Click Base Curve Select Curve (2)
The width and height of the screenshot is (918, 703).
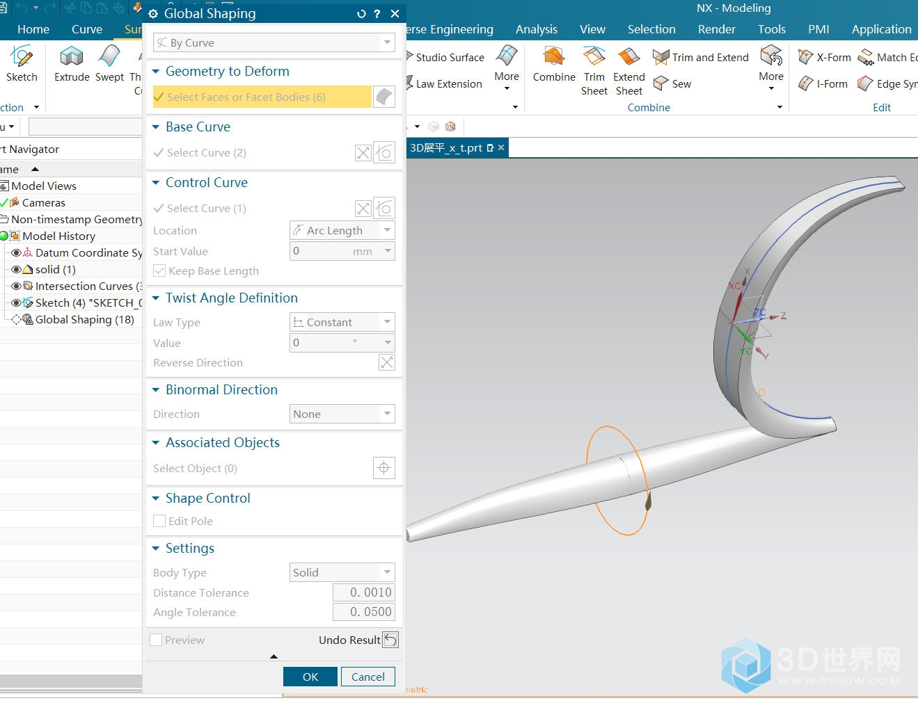[200, 152]
